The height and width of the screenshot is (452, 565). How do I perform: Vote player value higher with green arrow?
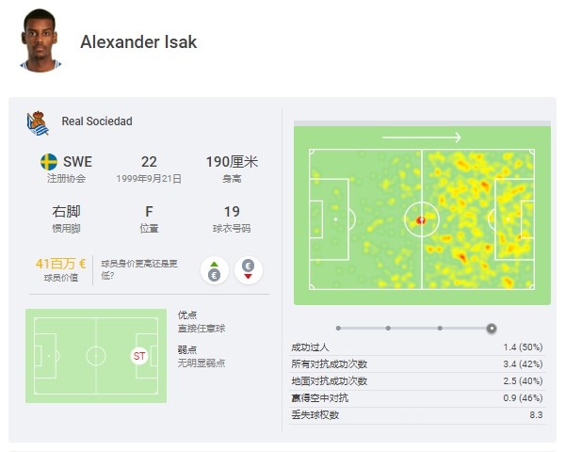pos(215,270)
